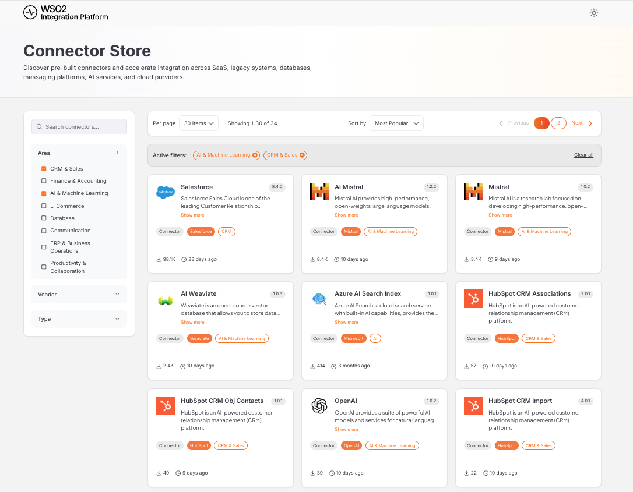Remove the AI & Machine Learning active filter
The width and height of the screenshot is (633, 492).
(255, 155)
